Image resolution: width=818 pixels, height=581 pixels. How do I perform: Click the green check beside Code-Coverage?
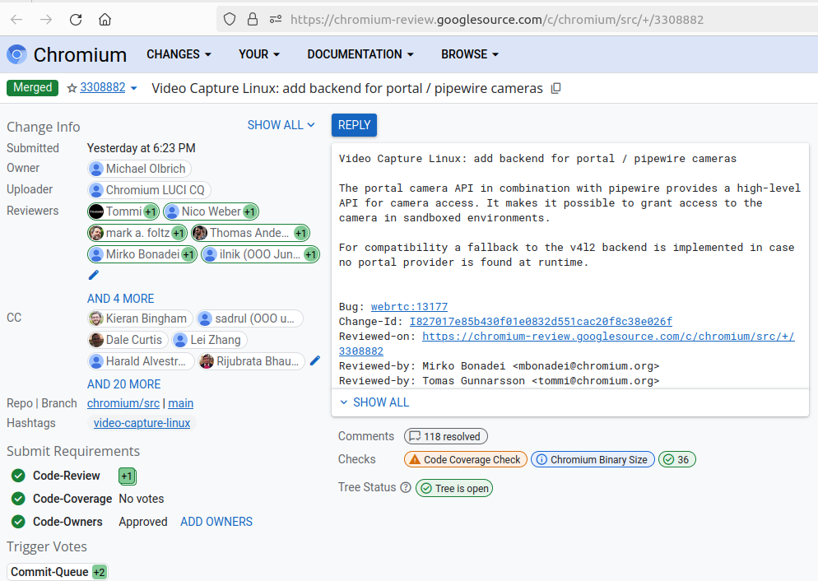tap(18, 499)
